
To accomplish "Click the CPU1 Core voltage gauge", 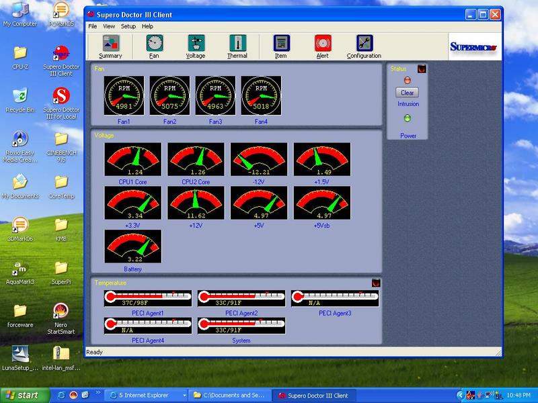I will coord(132,159).
